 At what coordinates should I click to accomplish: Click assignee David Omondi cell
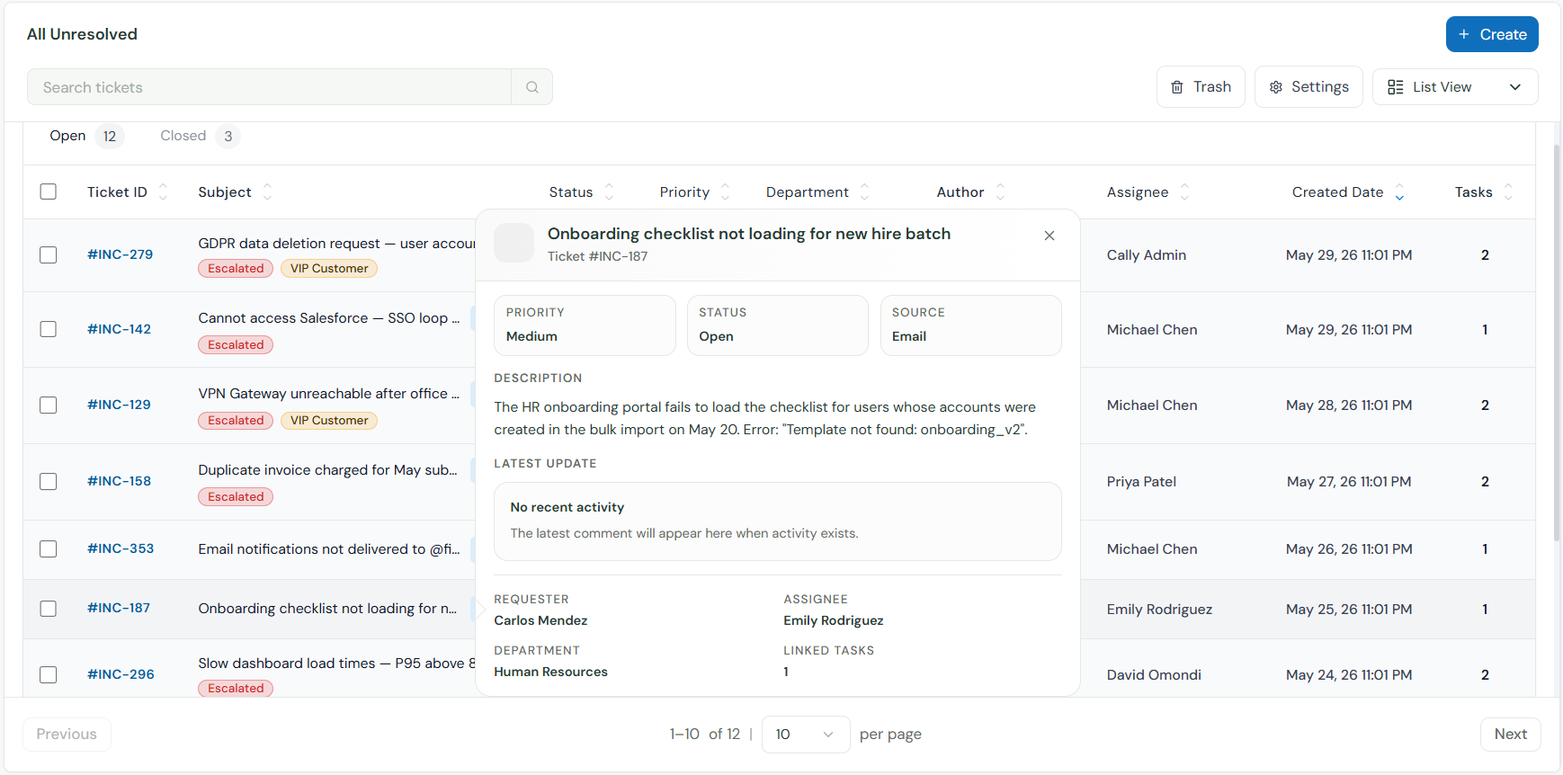click(x=1154, y=675)
